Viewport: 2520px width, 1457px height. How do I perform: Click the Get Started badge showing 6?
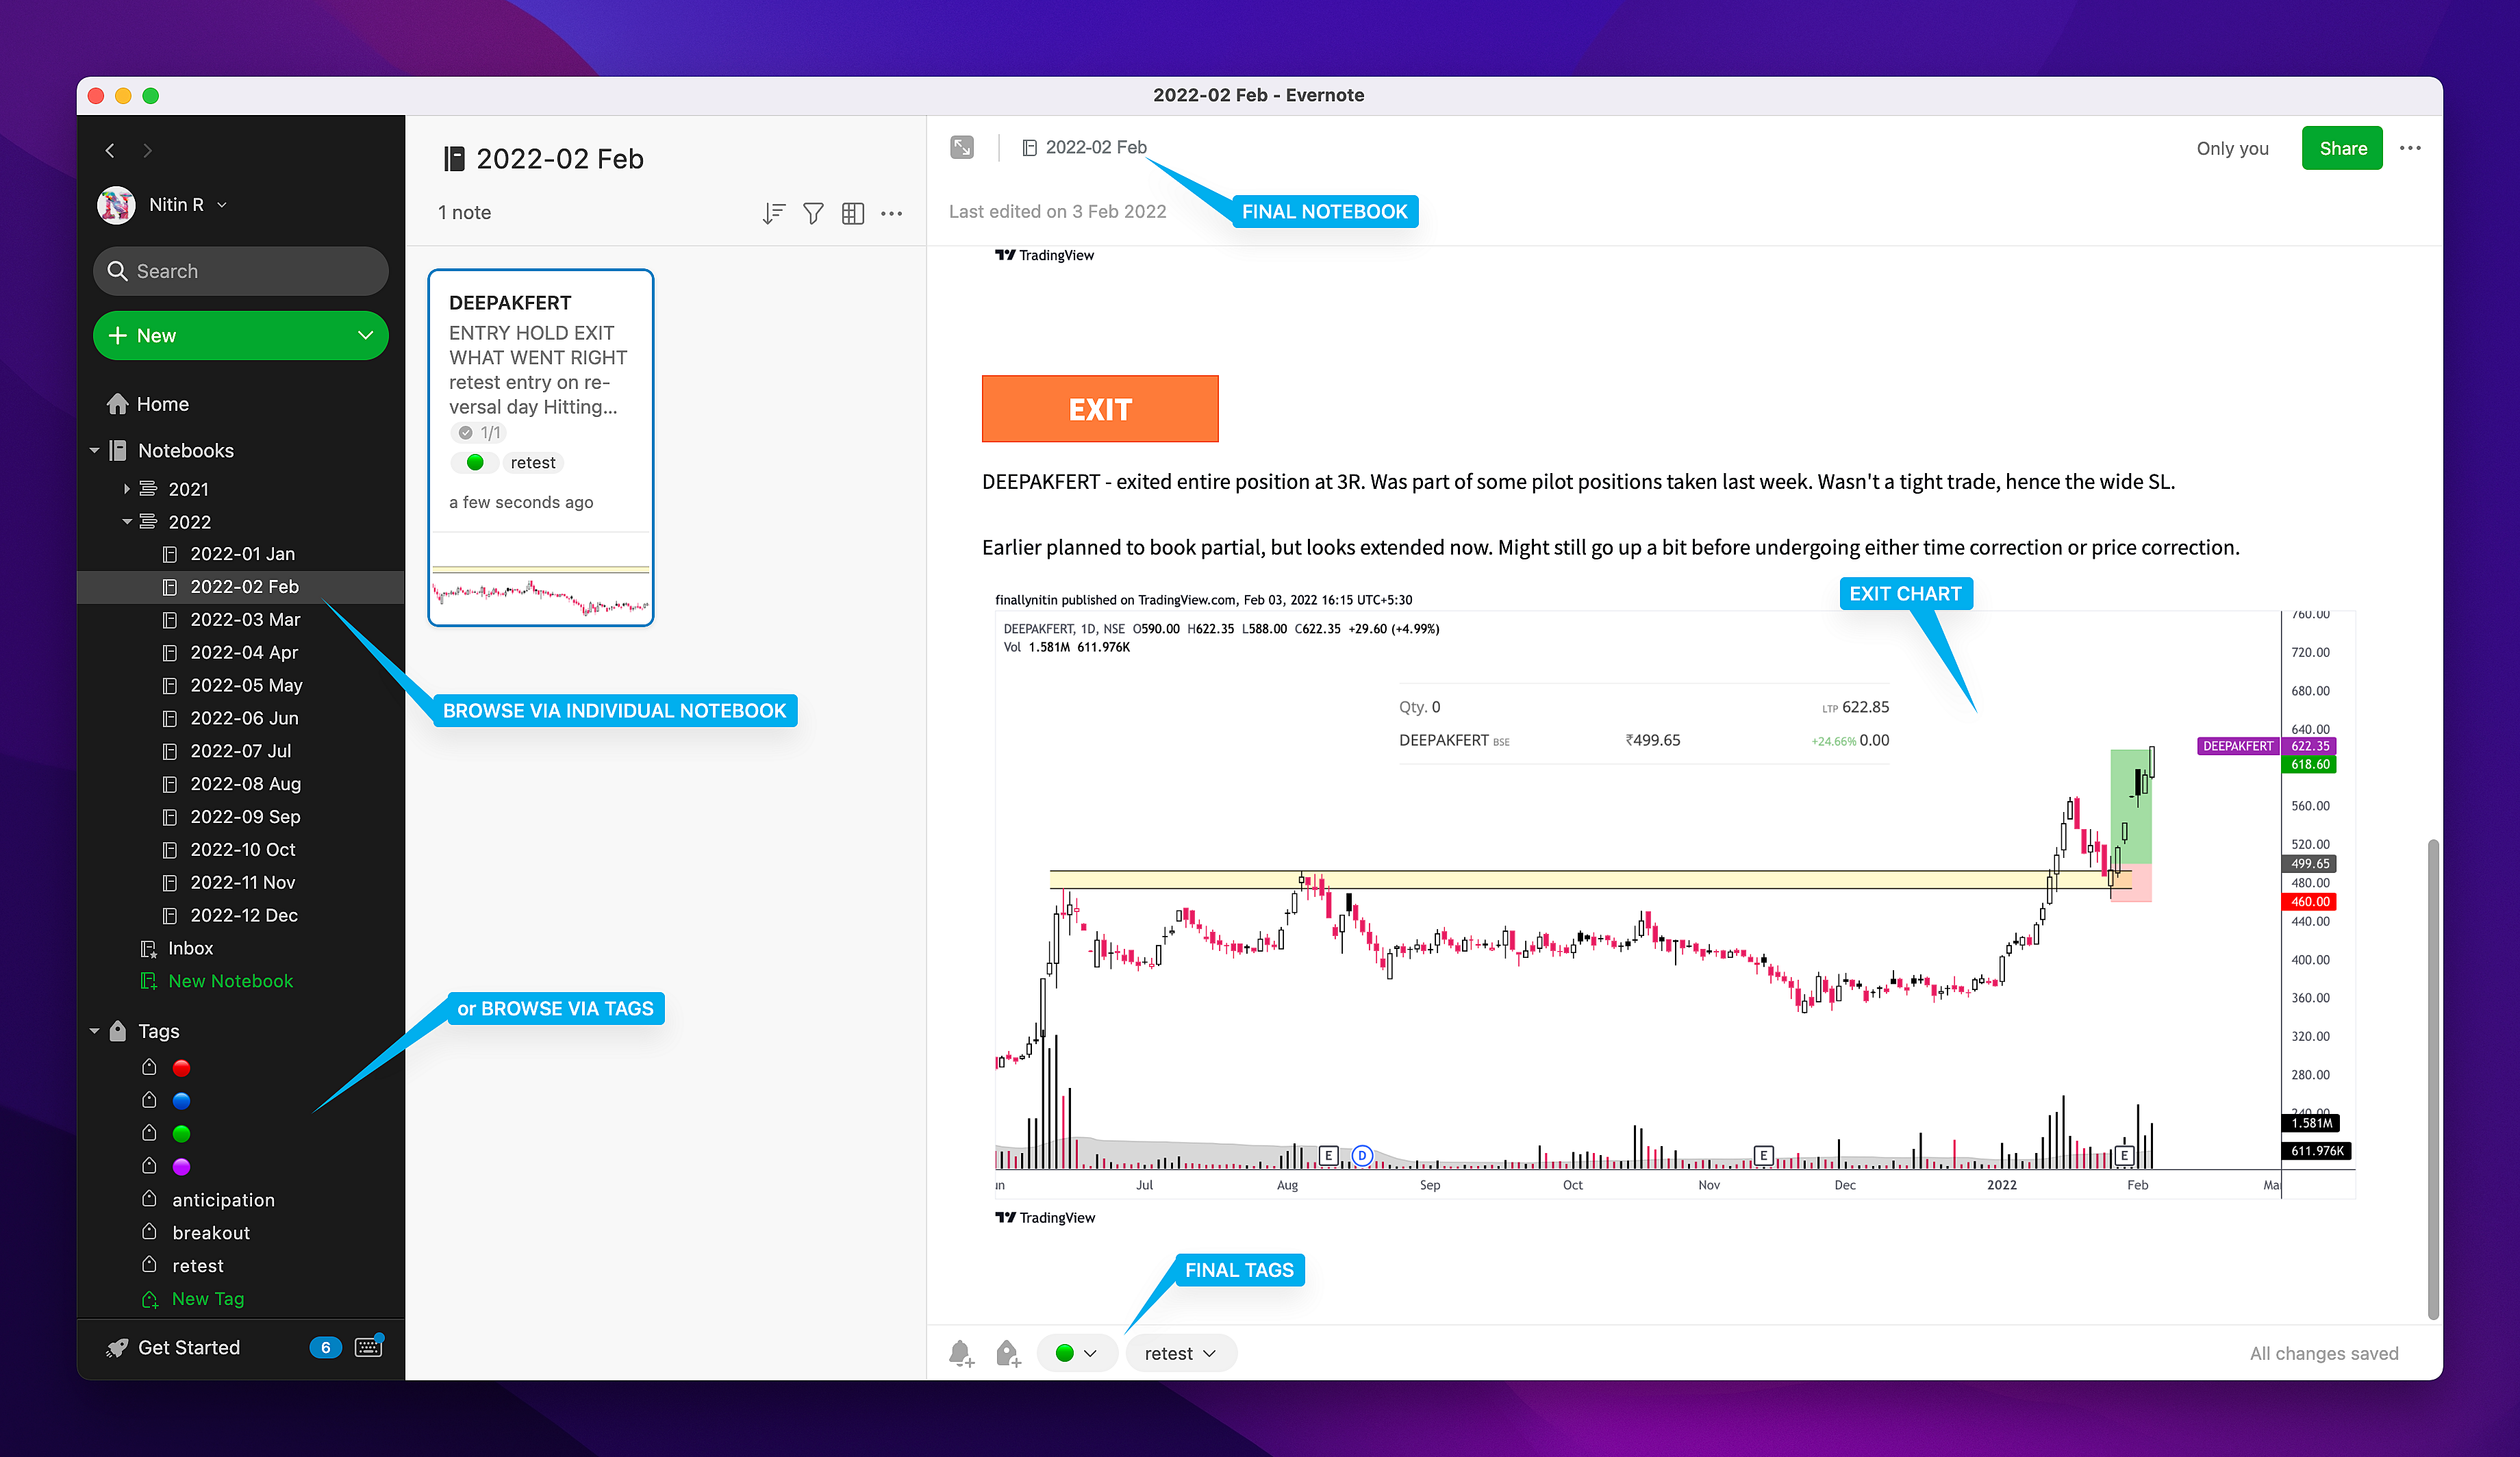pyautogui.click(x=325, y=1347)
